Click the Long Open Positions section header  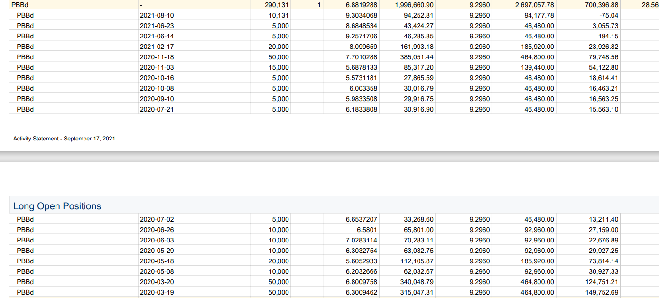tap(57, 206)
